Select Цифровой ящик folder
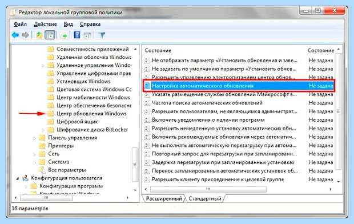Image resolution: width=354 pixels, height=224 pixels. 77,122
